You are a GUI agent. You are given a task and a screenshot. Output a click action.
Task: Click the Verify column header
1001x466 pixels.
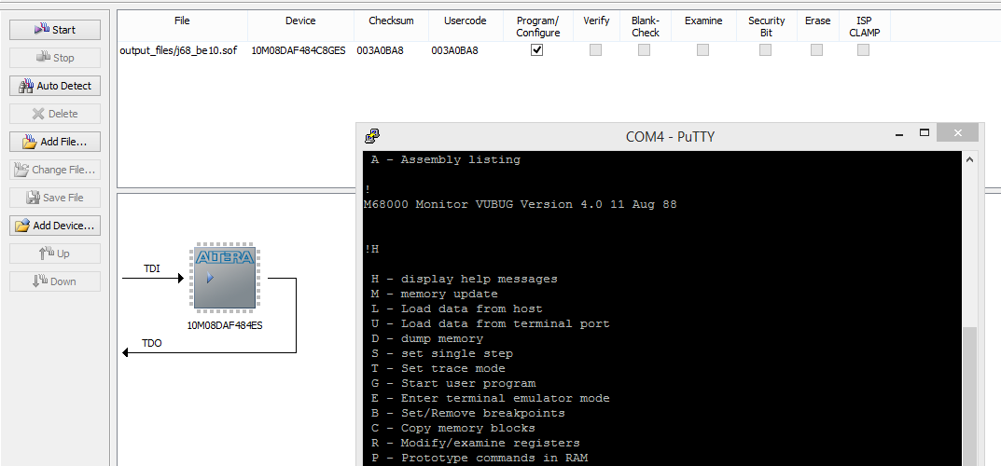coord(596,26)
